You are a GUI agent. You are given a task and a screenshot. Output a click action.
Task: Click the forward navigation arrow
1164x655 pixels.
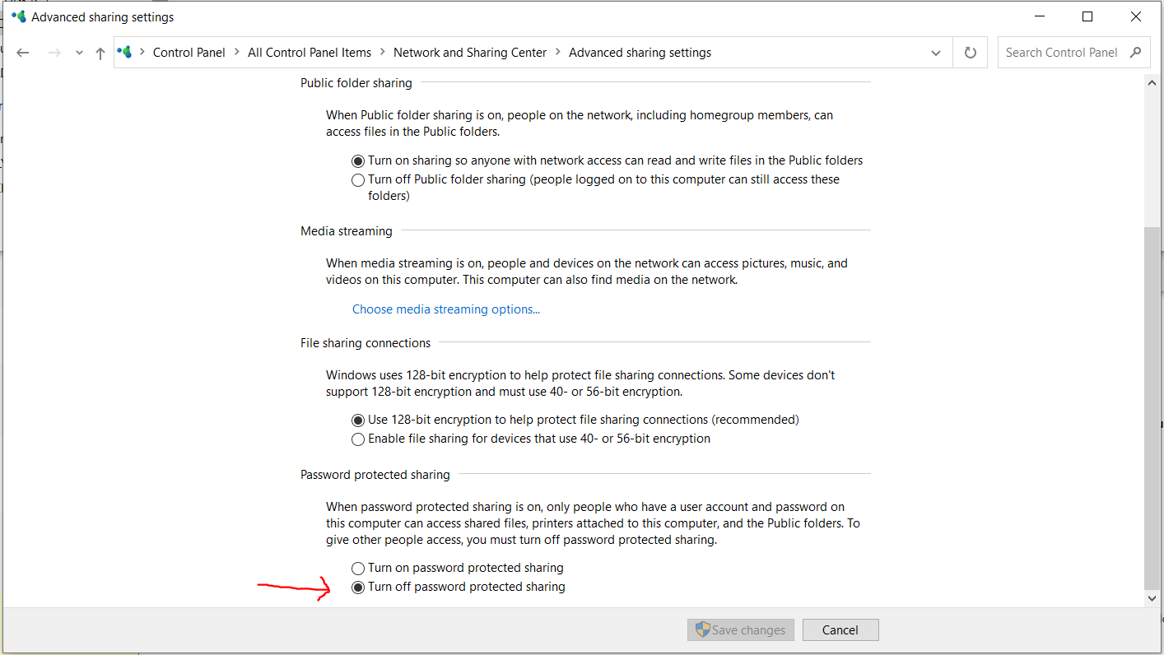pyautogui.click(x=54, y=53)
